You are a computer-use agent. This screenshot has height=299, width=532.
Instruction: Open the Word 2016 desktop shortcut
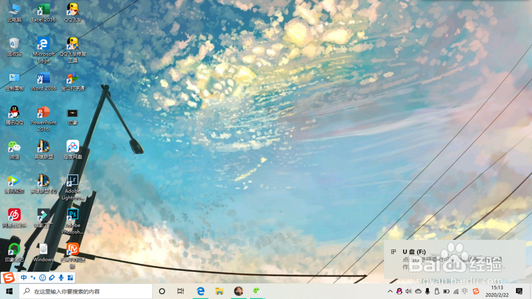[44, 81]
